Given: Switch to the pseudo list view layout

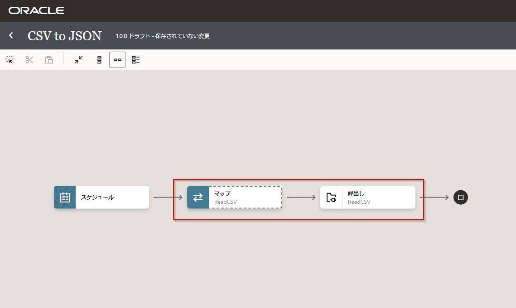Looking at the screenshot, I should pyautogui.click(x=135, y=60).
